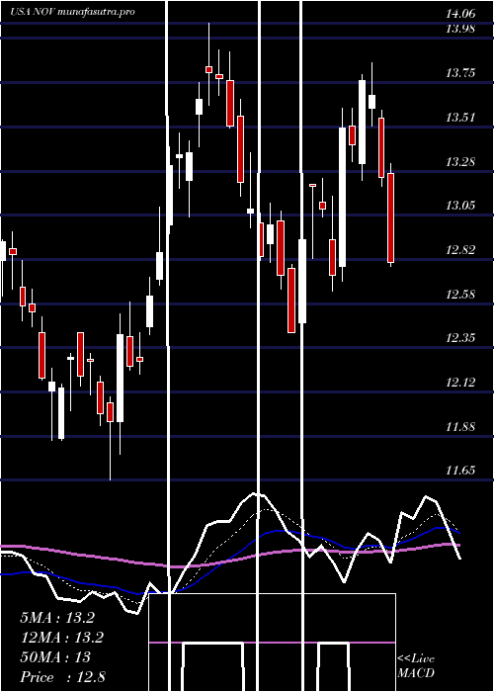Click the 12.35 price axis value
The width and height of the screenshot is (494, 692).
(460, 338)
